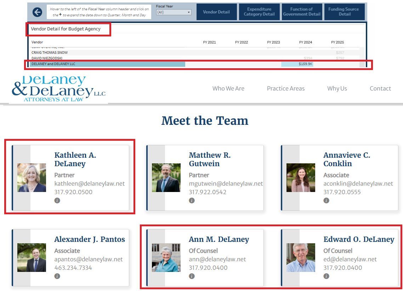Click Edward O. DeLaney name heading
Image resolution: width=403 pixels, height=291 pixels.
point(359,239)
